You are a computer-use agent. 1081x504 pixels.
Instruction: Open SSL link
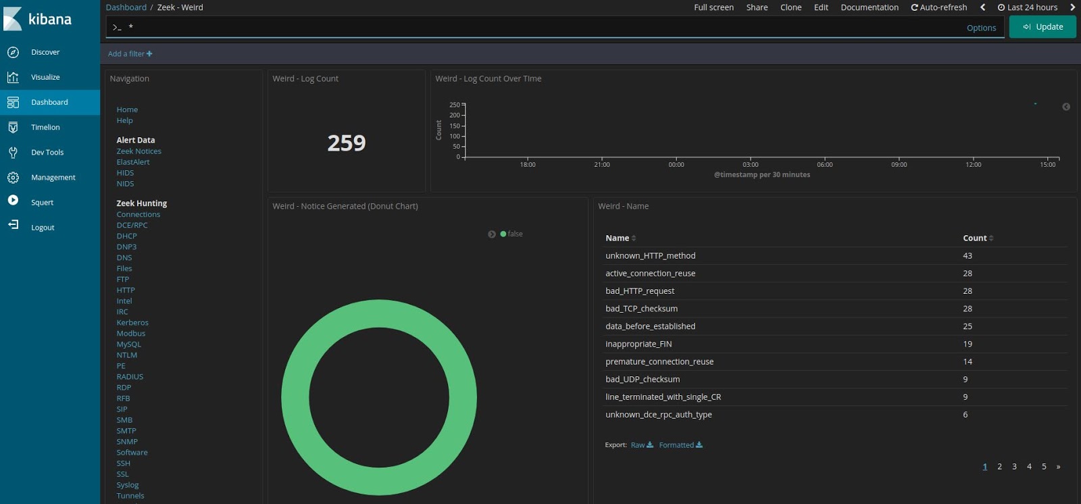(122, 474)
